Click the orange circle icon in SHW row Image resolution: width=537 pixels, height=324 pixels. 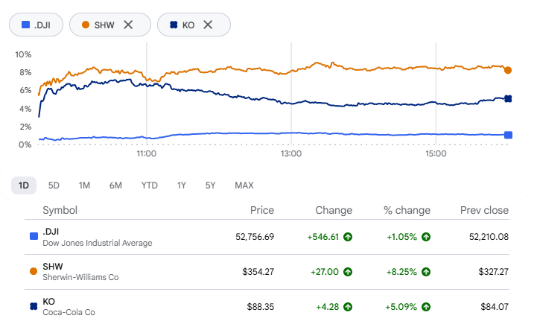click(34, 271)
